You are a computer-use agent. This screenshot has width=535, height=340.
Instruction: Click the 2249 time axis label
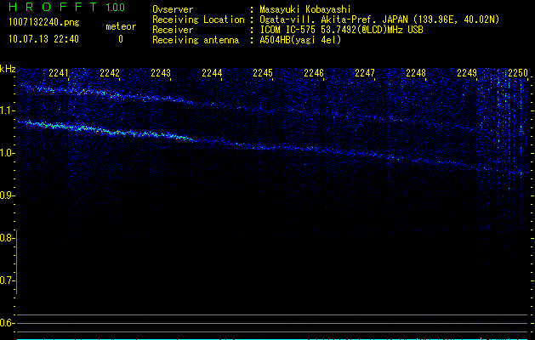pyautogui.click(x=467, y=73)
